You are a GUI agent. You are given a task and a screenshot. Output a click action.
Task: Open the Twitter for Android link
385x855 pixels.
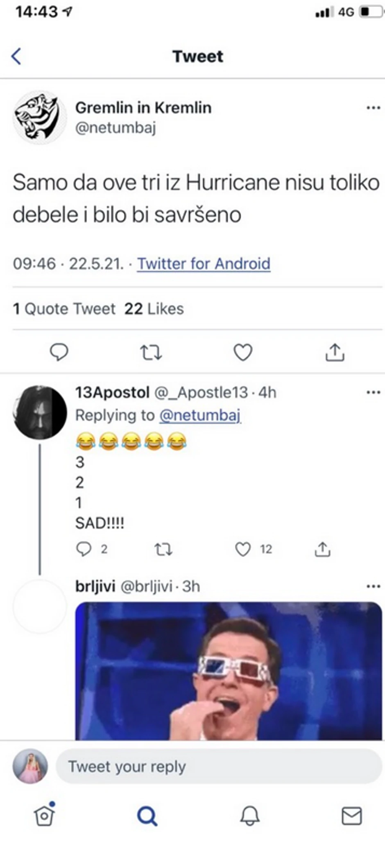point(204,264)
